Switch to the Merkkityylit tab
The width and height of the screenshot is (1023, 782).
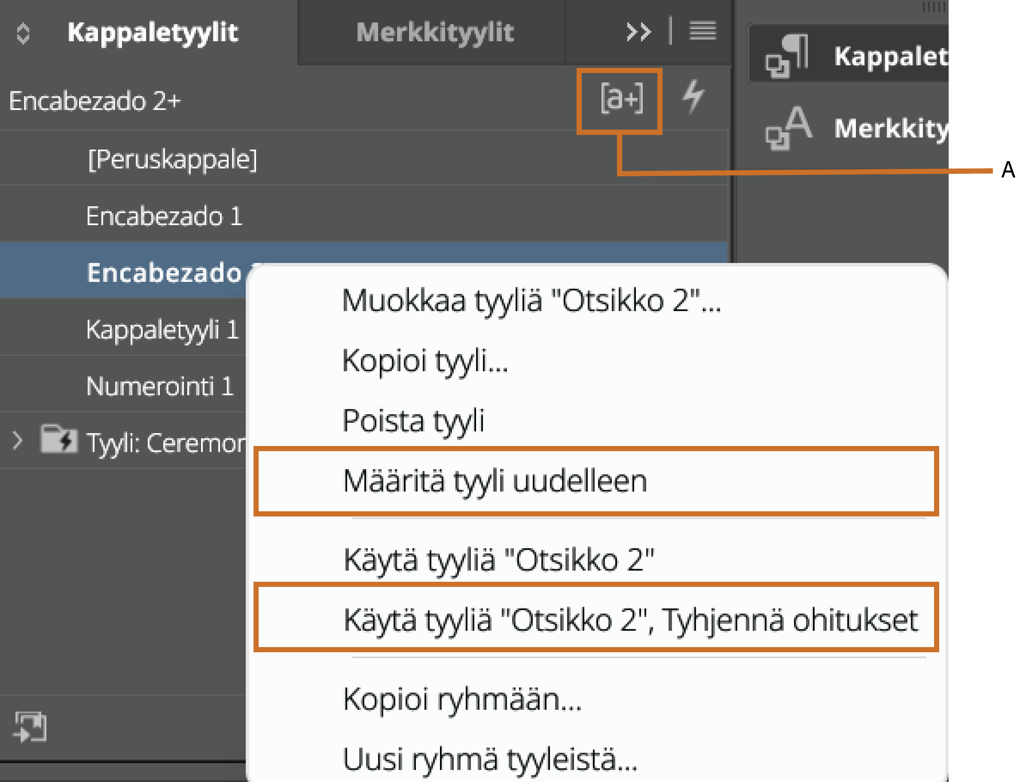pyautogui.click(x=435, y=31)
